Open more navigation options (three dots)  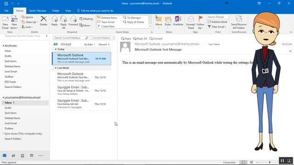pyautogui.click(x=40, y=155)
